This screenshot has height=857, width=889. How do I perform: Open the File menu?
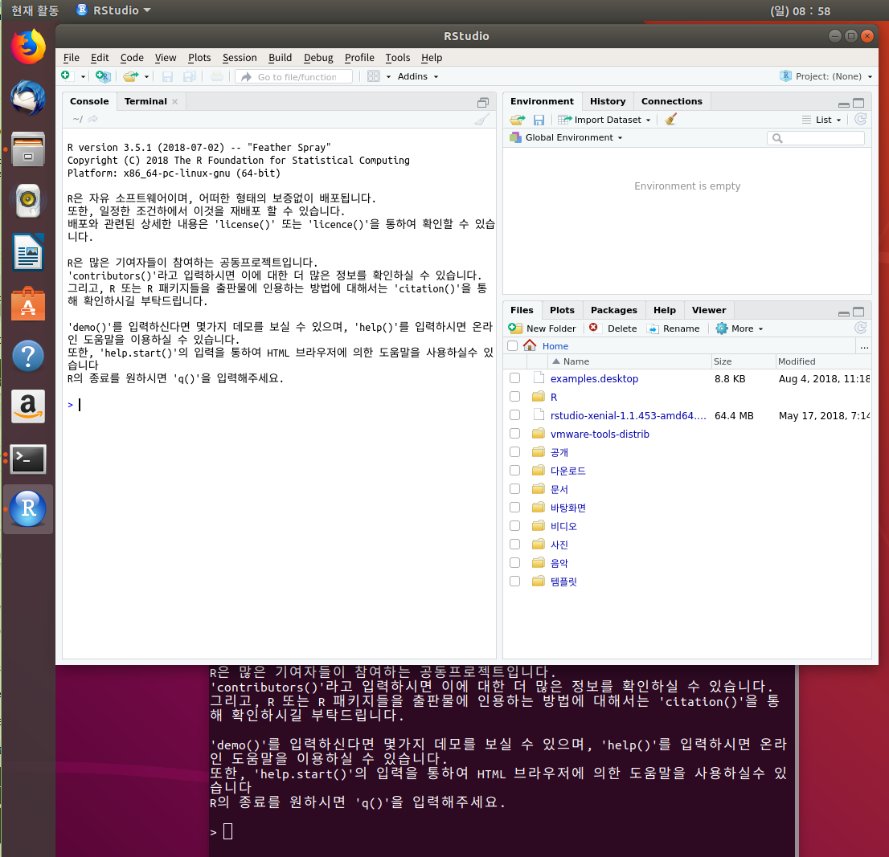click(x=72, y=57)
